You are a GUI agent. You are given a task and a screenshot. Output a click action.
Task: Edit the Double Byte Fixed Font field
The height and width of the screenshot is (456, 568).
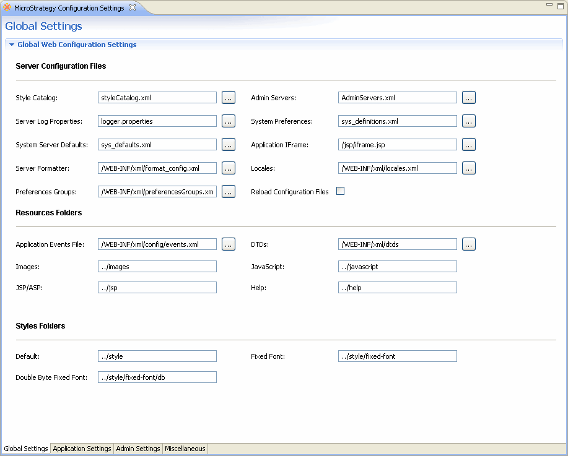(x=157, y=377)
